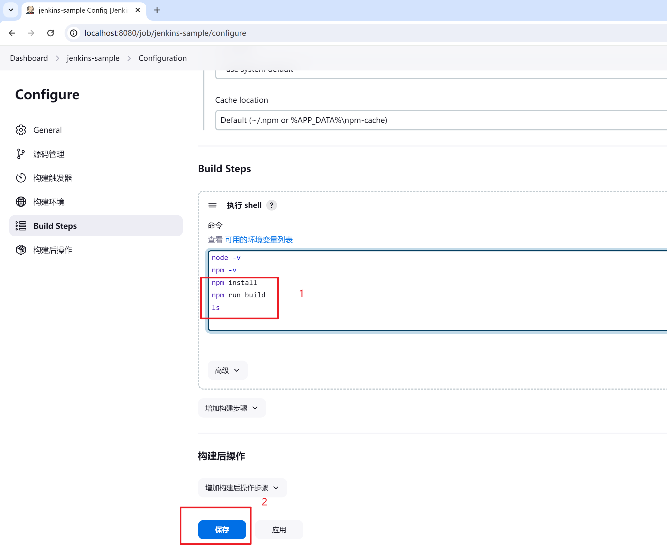Go to General section
This screenshot has height=552, width=667.
[96, 130]
